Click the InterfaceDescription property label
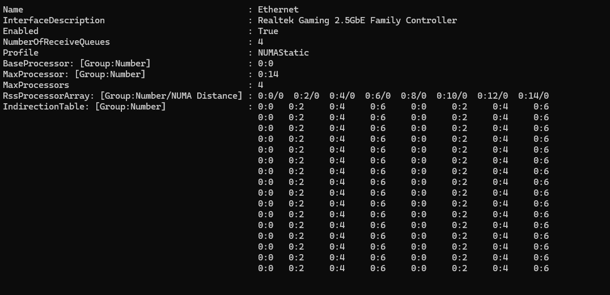610x295 pixels. coord(54,20)
